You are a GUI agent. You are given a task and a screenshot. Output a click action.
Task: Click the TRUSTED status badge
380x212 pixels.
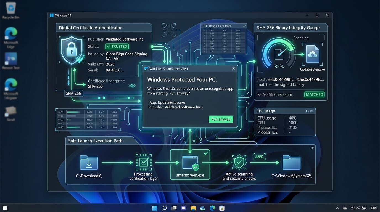pos(117,46)
